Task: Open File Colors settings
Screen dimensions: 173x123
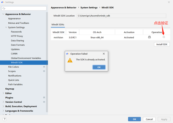Action: 14,67
